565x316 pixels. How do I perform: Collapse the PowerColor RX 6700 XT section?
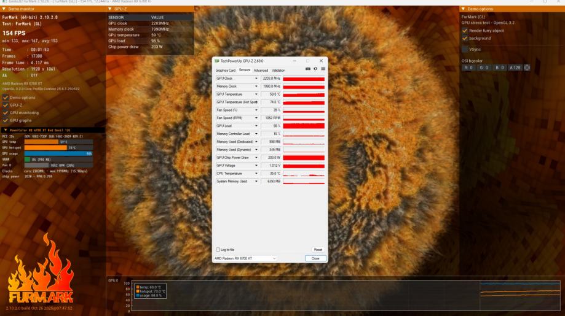click(5, 130)
